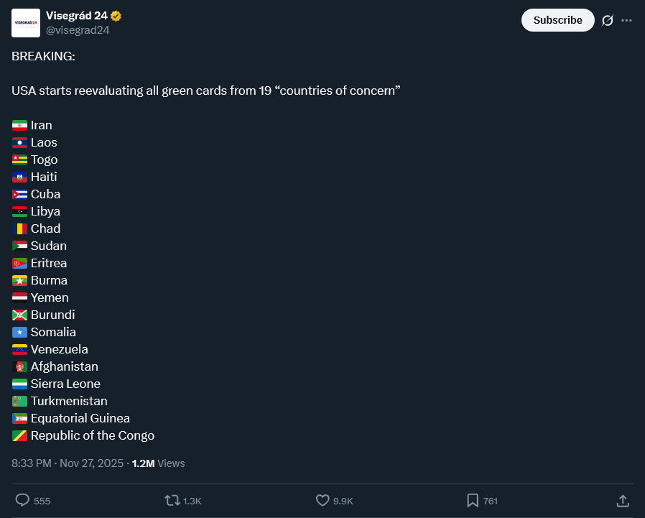Viewport: 645px width, 518px height.
Task: Open the Visegrád 24 profile picture
Action: (x=26, y=23)
